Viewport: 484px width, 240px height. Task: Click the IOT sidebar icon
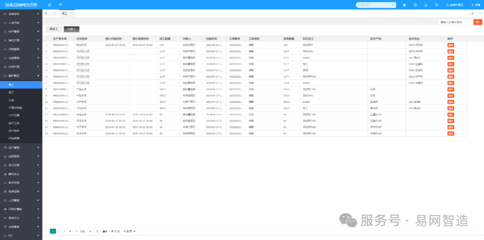point(5,236)
